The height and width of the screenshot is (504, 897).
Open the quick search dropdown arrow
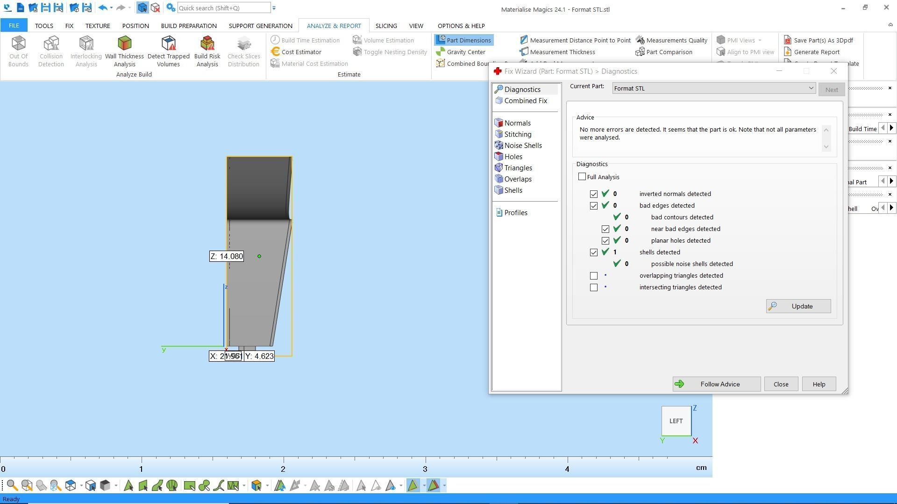coord(274,8)
